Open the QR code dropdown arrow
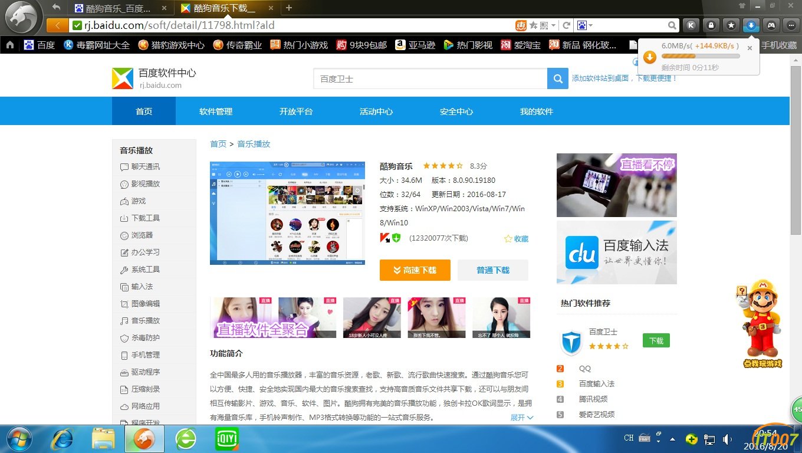 click(x=553, y=25)
